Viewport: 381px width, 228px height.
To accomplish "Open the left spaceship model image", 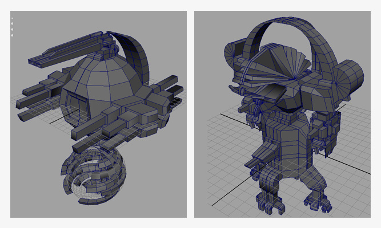I will click(98, 114).
